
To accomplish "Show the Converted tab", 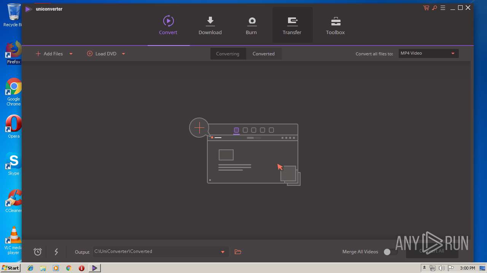I will pyautogui.click(x=264, y=54).
